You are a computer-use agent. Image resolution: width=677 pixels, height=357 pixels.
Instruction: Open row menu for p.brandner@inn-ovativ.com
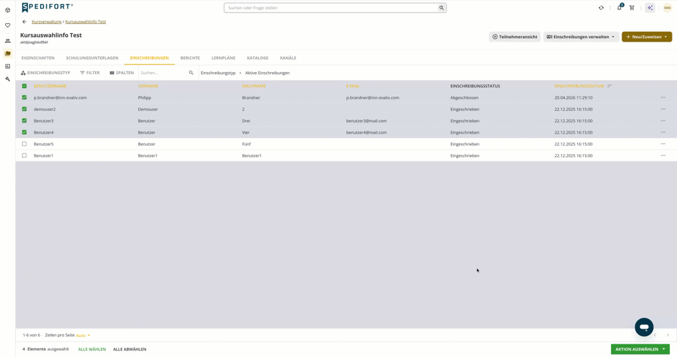[x=662, y=98]
